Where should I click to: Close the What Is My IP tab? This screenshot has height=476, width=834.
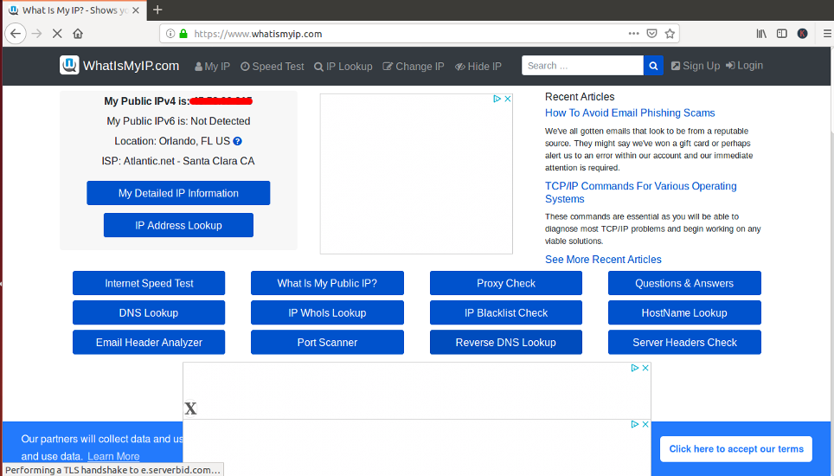[x=136, y=10]
